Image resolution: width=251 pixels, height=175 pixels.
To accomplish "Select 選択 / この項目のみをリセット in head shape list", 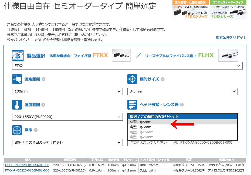I will [182, 117].
